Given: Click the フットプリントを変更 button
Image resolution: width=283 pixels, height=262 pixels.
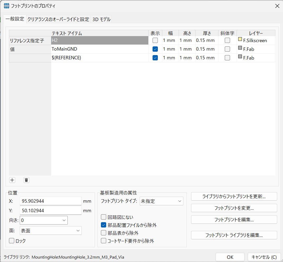Looking at the screenshot, I should pos(234,208).
